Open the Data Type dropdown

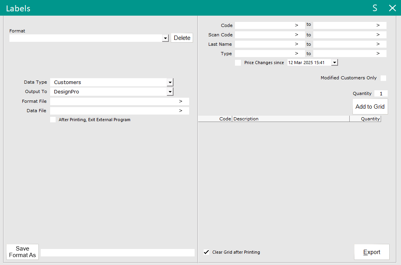[170, 82]
